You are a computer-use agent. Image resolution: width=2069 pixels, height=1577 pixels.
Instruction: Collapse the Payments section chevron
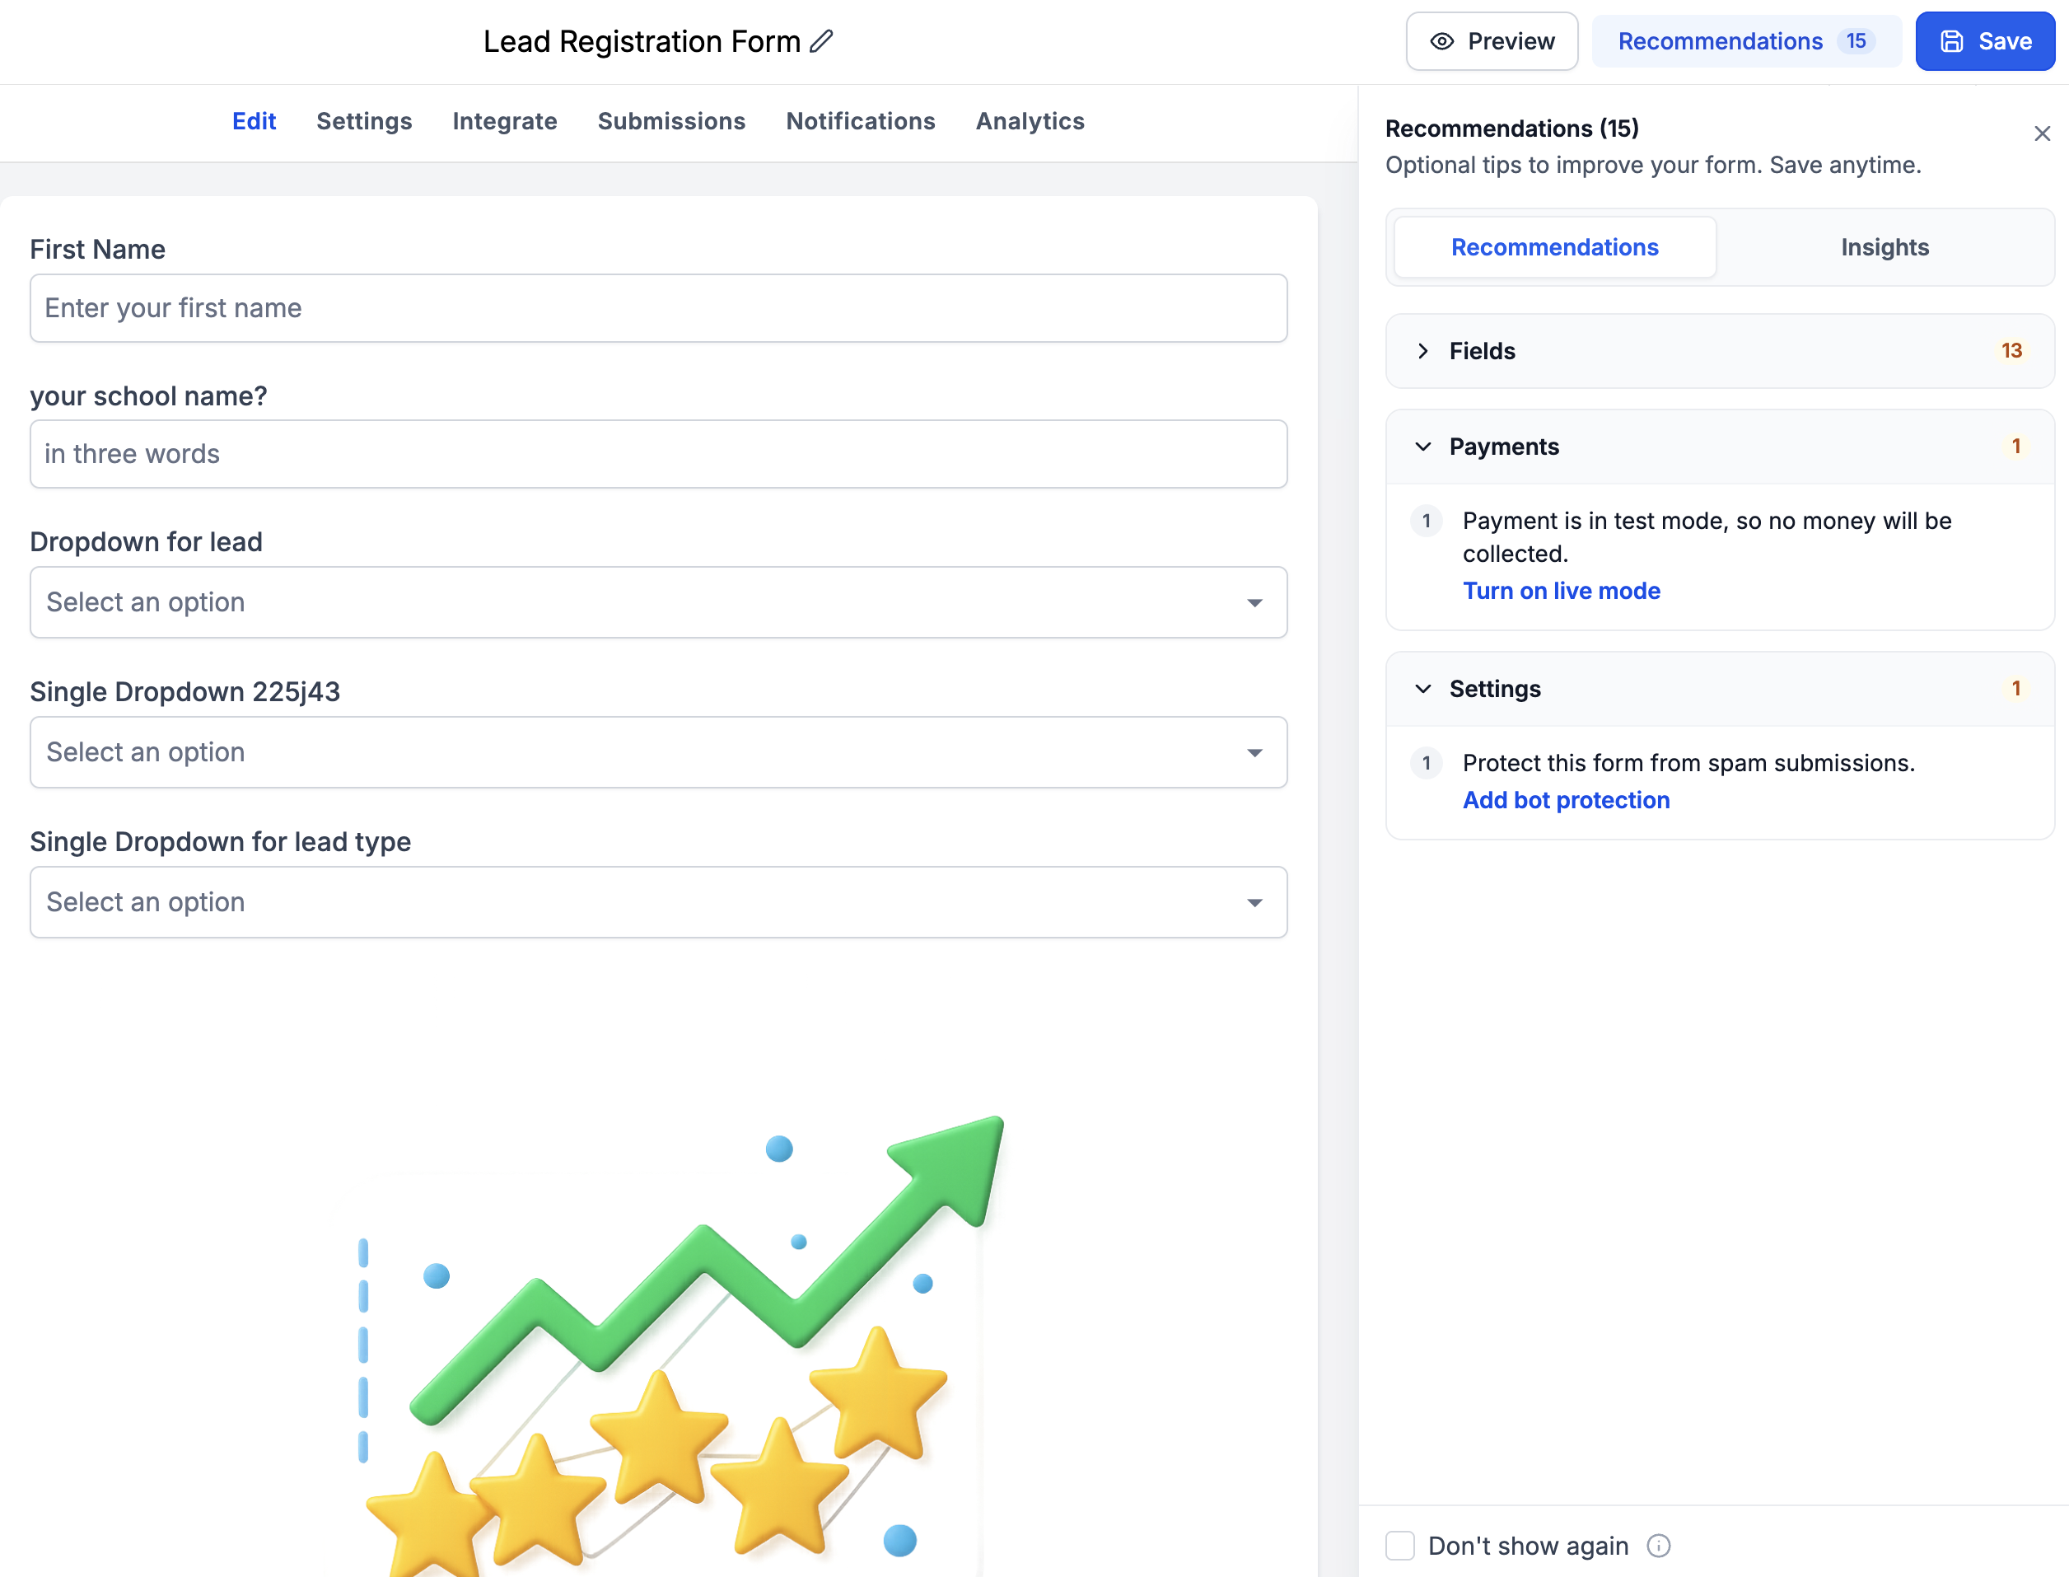click(1422, 447)
